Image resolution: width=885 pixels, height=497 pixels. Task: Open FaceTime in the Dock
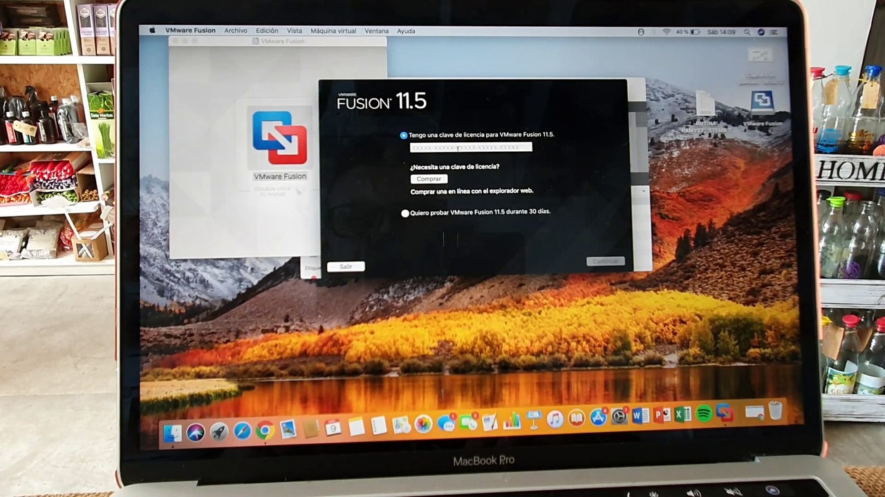pos(468,422)
